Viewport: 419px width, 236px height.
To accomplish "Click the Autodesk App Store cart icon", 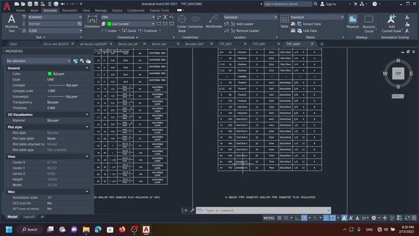I will pos(355,4).
